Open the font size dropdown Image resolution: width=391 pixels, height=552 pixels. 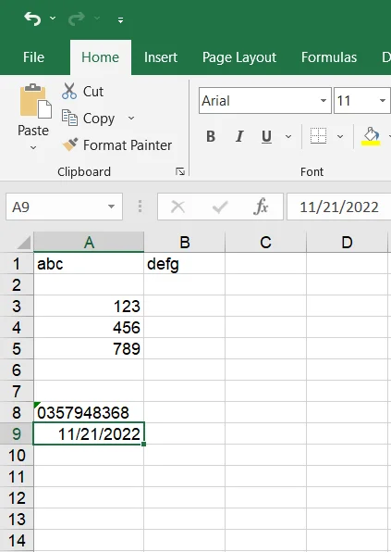pos(382,101)
